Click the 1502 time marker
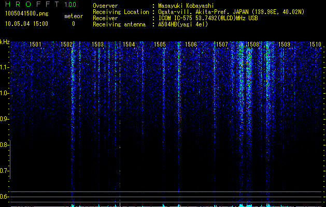Image resolution: width=326 pixels, height=207 pixels. pyautogui.click(x=66, y=45)
